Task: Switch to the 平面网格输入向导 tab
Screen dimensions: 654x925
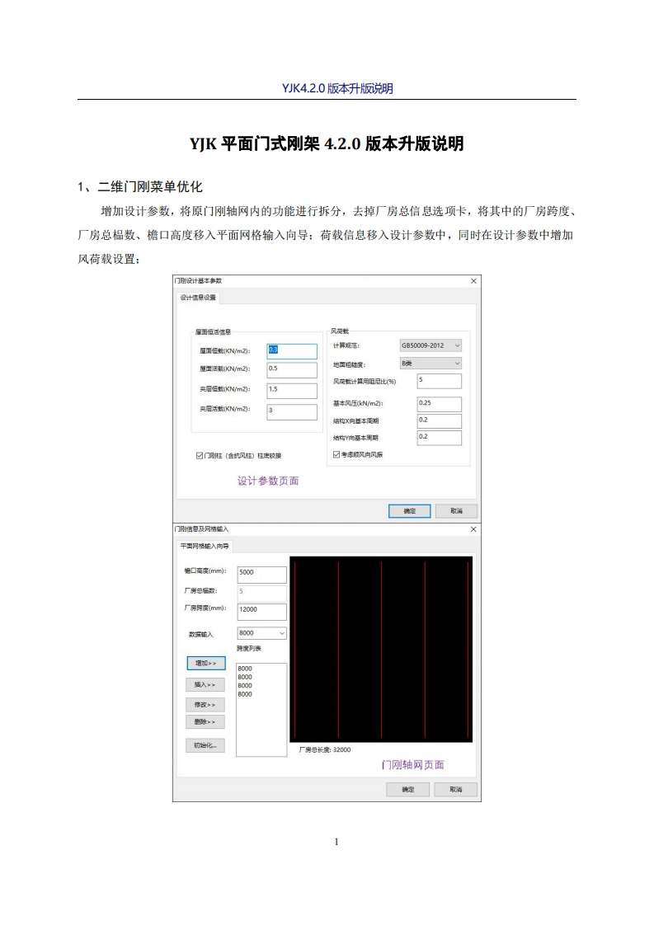Action: click(x=206, y=546)
